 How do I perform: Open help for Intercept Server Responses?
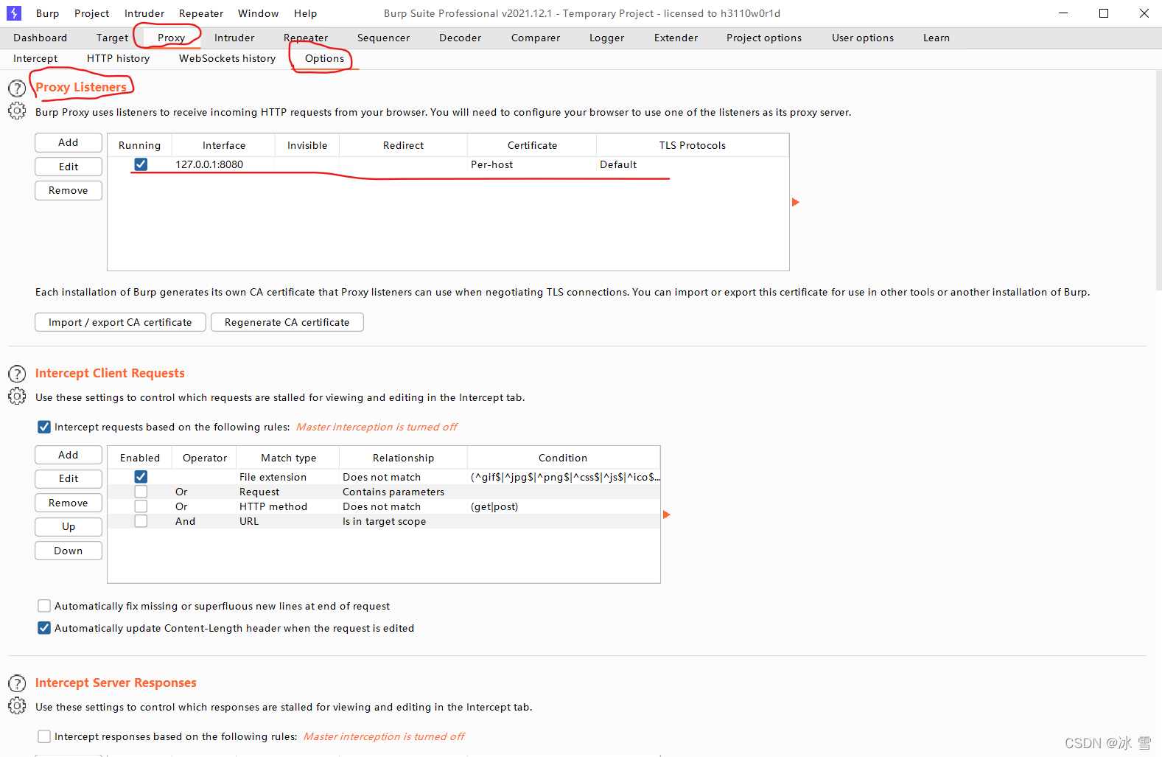(17, 683)
